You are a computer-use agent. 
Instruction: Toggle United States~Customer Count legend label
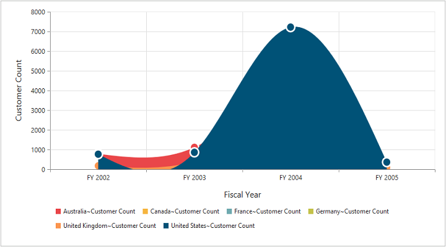coord(212,225)
